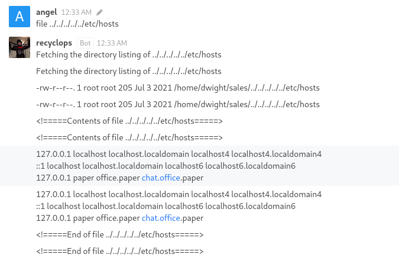Select the second "-rw-r--r--" file listing line
The height and width of the screenshot is (267, 399).
point(177,104)
